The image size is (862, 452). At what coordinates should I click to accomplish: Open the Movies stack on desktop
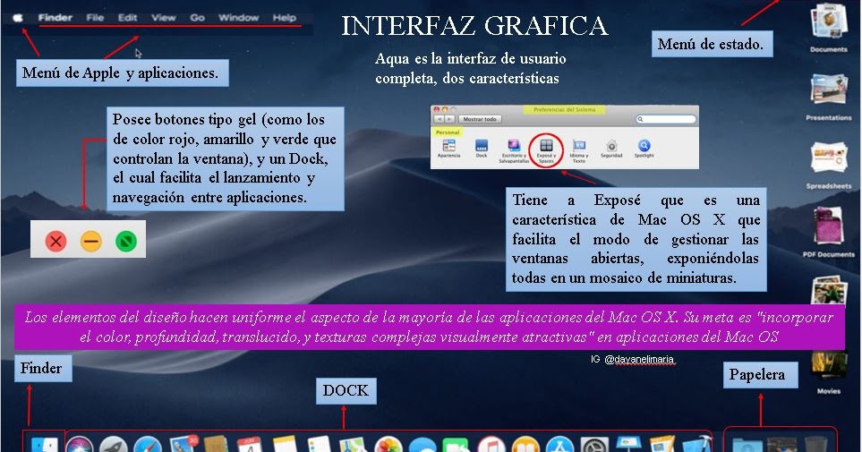pyautogui.click(x=829, y=371)
